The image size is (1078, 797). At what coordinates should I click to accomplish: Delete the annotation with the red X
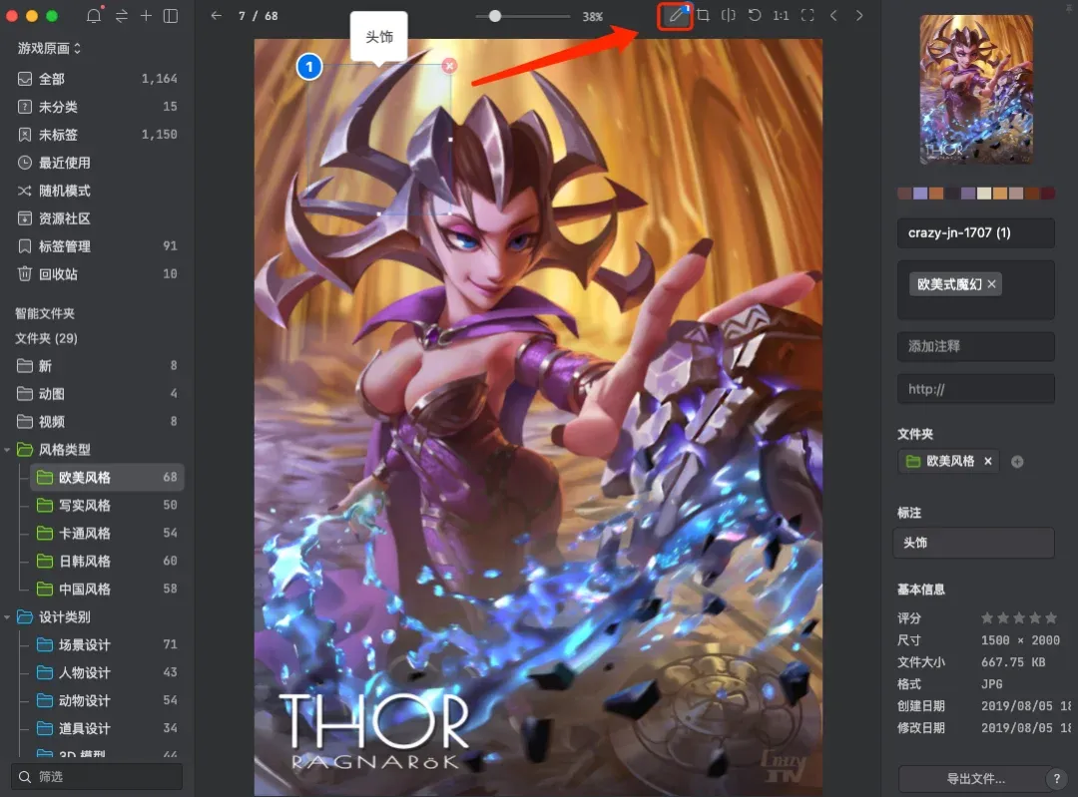(x=449, y=65)
